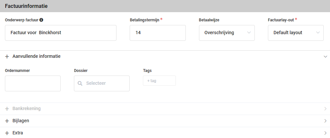This screenshot has height=138, width=330.
Task: Click the empty Ordernummer input field
Action: click(x=33, y=83)
